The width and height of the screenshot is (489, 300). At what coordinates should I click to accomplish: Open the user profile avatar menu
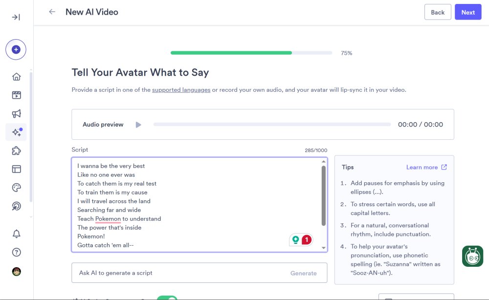pyautogui.click(x=16, y=271)
